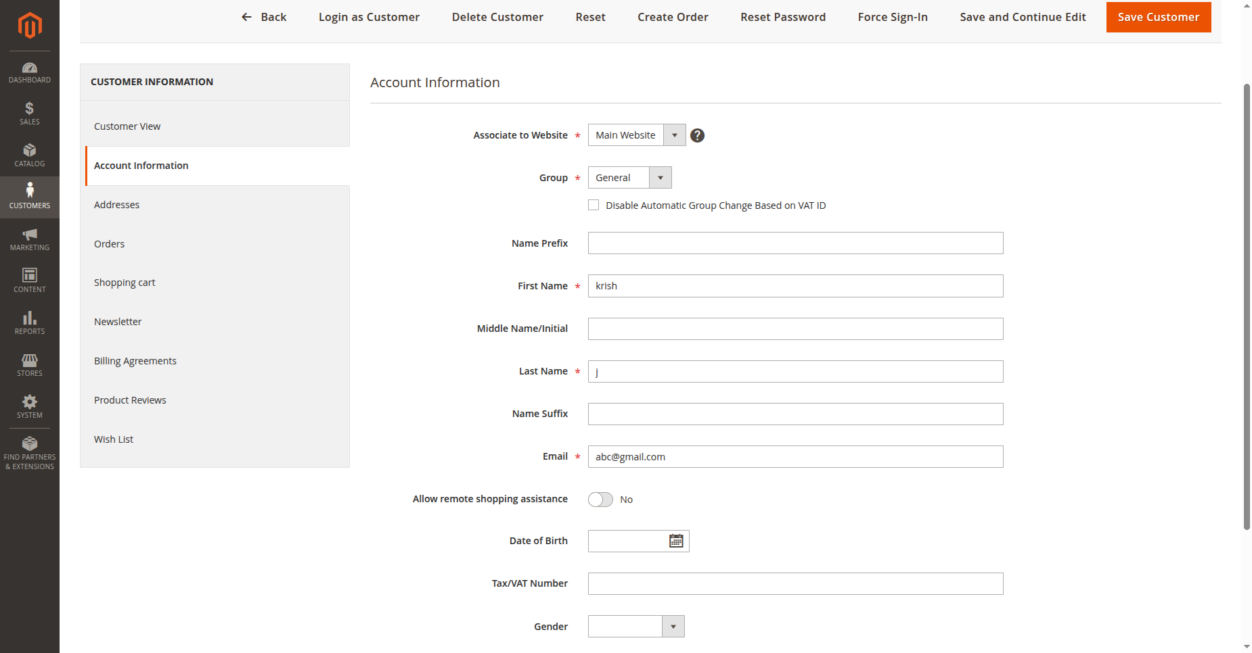
Task: Click Delete Customer
Action: [497, 17]
